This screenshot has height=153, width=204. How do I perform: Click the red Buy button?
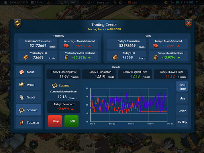55,121
